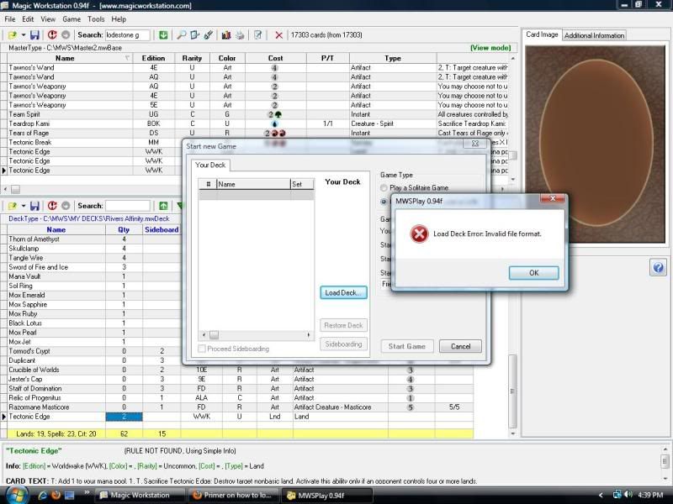Select the Play a Solitaire Game radio button
The height and width of the screenshot is (504, 673).
pos(384,187)
